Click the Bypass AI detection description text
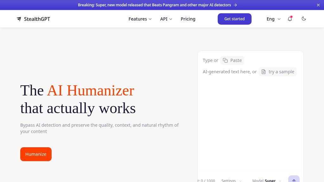Viewport: 324px width, 182px height. pyautogui.click(x=99, y=128)
